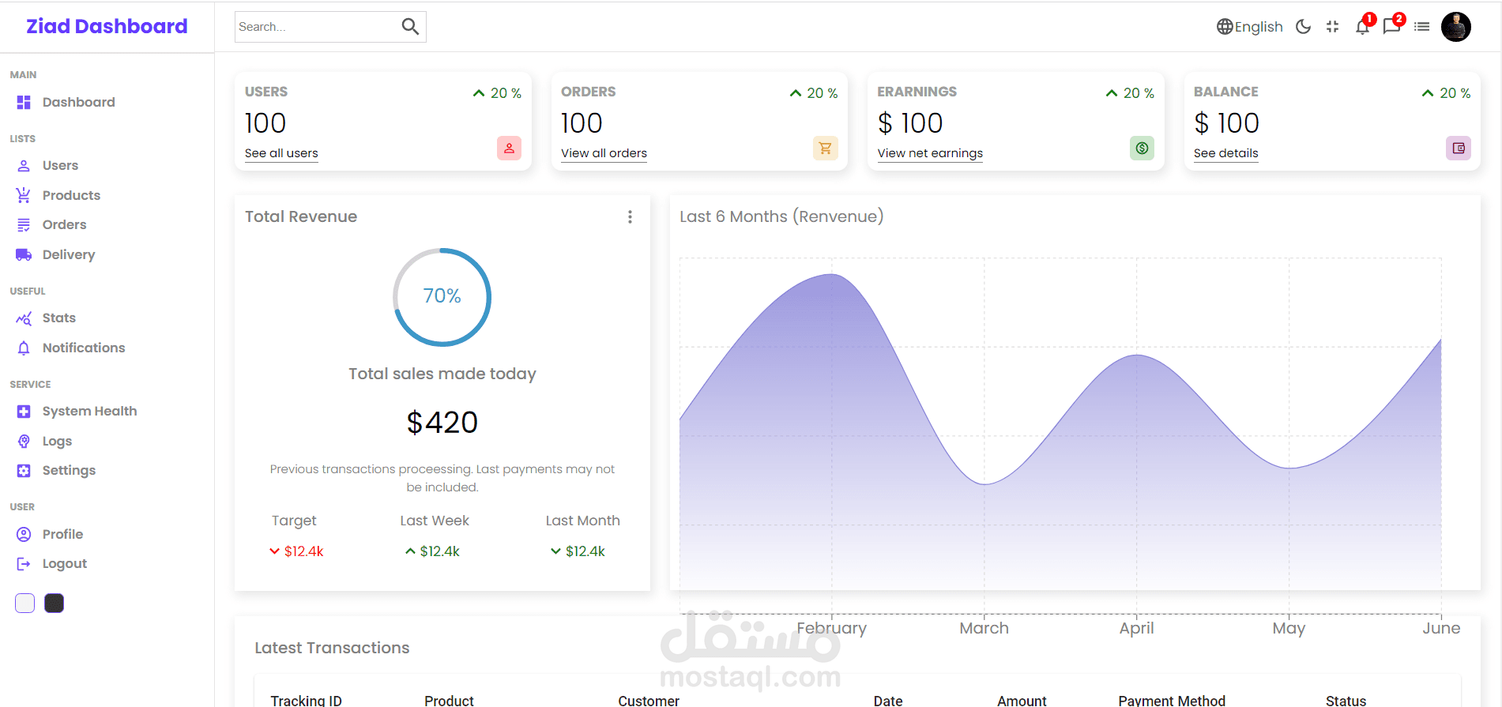The image size is (1502, 707).
Task: Click the System Health plus icon
Action: 24,412
